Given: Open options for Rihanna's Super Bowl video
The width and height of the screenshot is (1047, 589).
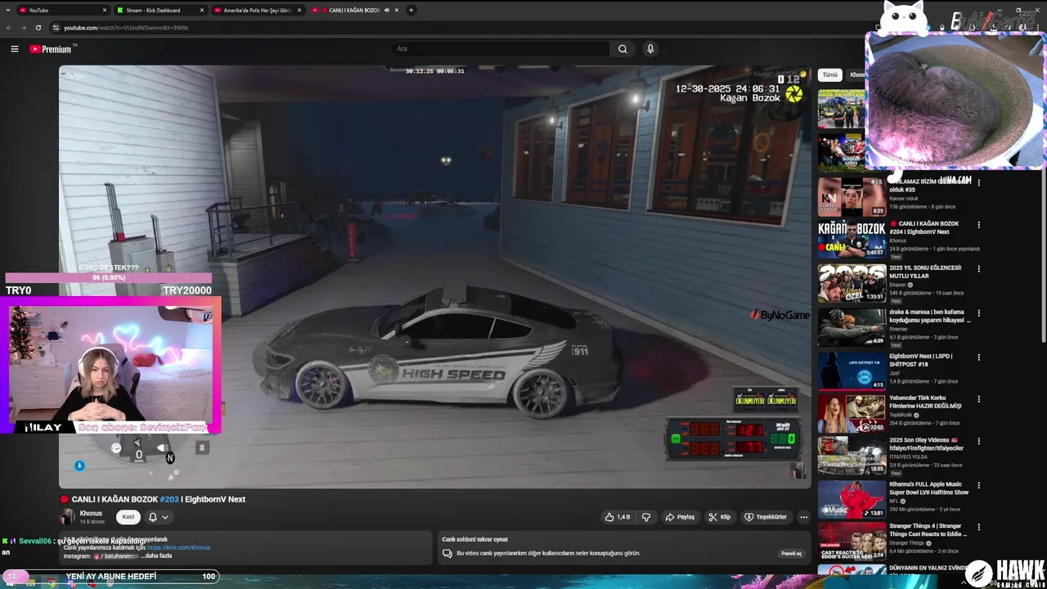Looking at the screenshot, I should coord(978,486).
